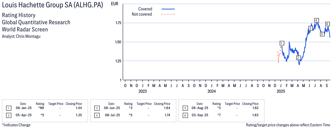Select chart marker 4 at the price peak
Viewport: 334px width, 127px height.
(317, 20)
